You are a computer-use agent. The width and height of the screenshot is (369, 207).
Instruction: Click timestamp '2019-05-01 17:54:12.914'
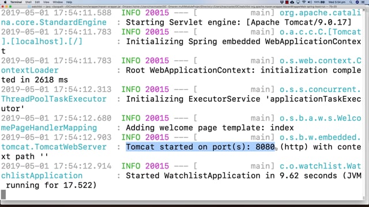click(x=56, y=166)
